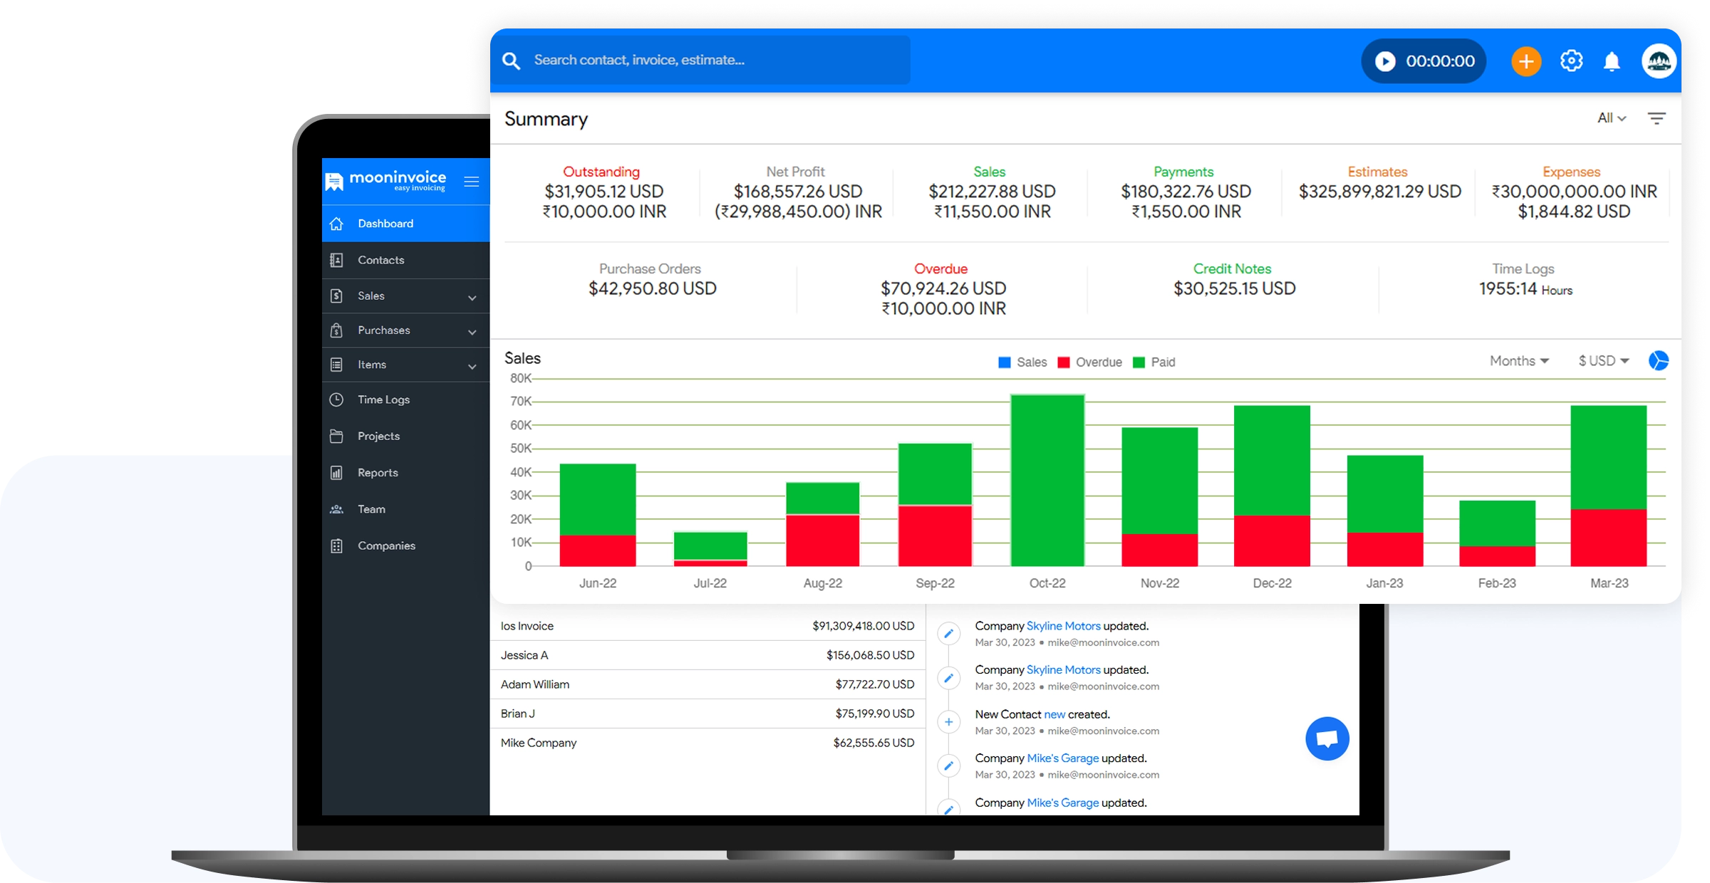Go to the Dashboard tab
Viewport: 1710px width, 883px height.
385,223
